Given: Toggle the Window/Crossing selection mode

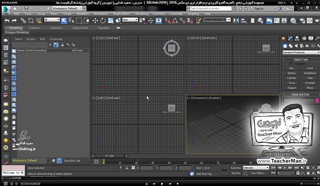Looking at the screenshot, I should [86, 21].
